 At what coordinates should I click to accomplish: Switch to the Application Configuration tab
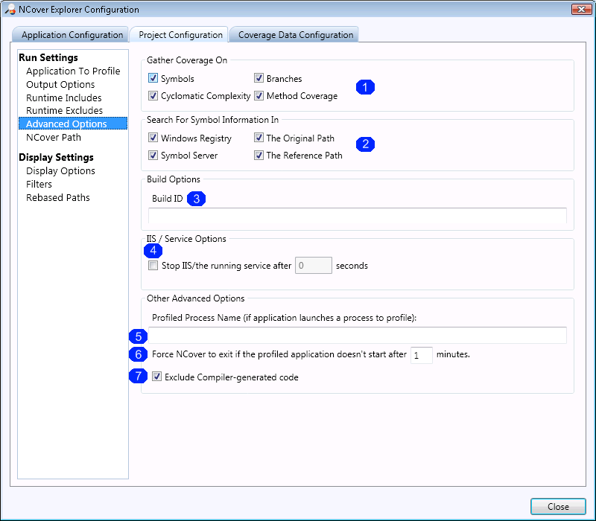[x=71, y=34]
